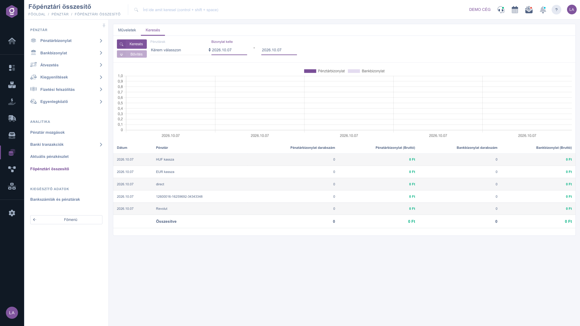Click the start date field Bizonylat kelte
Screen dimensions: 580x326
pyautogui.click(x=229, y=50)
